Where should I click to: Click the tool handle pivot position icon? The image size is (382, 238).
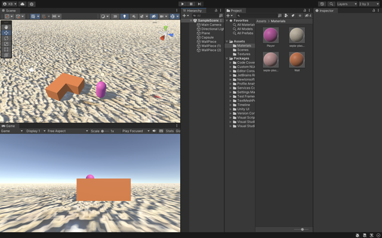[7, 16]
